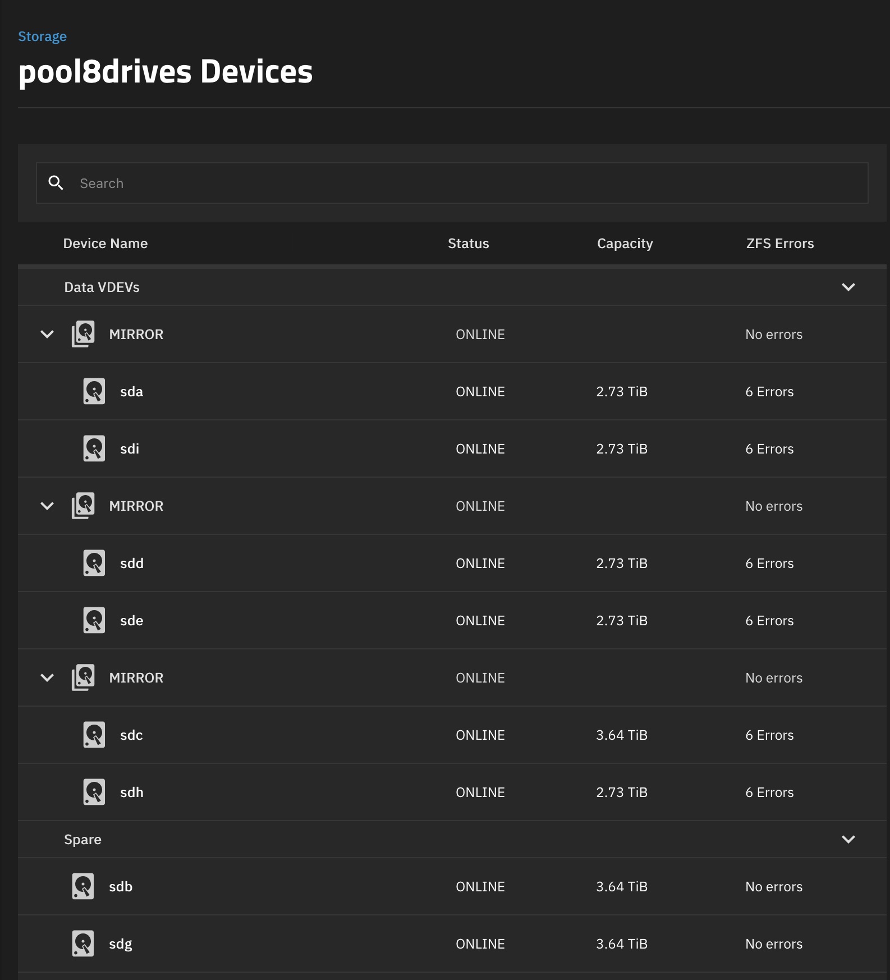Screen dimensions: 890x980
Task: Select the sde device row
Action: [452, 620]
